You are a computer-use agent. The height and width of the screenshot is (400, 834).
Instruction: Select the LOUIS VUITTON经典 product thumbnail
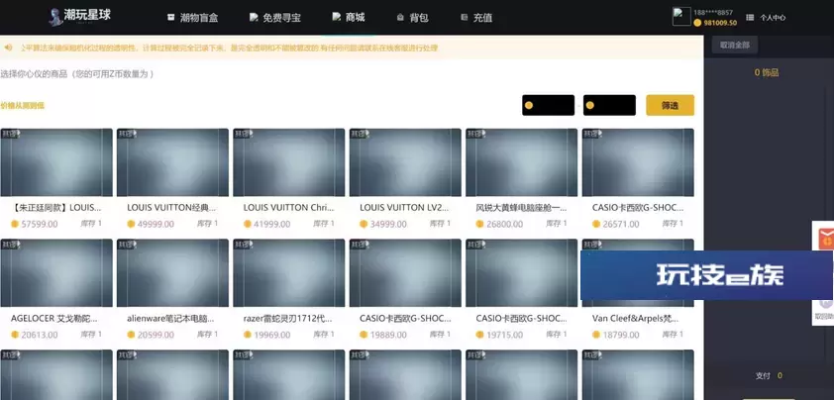pyautogui.click(x=173, y=162)
